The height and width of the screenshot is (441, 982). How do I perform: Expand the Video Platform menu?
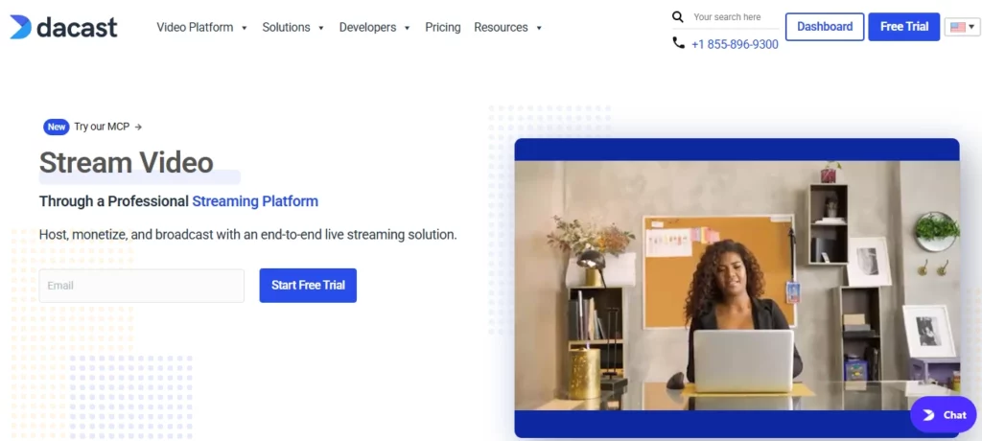[201, 28]
